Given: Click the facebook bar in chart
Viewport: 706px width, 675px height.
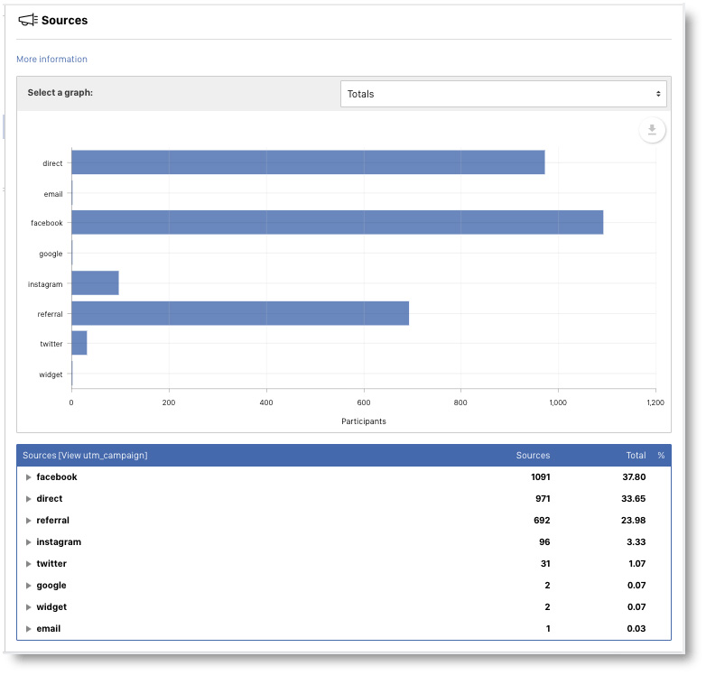Looking at the screenshot, I should pyautogui.click(x=337, y=222).
